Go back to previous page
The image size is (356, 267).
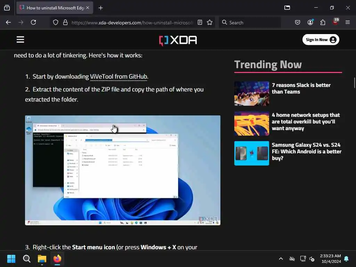(8, 22)
